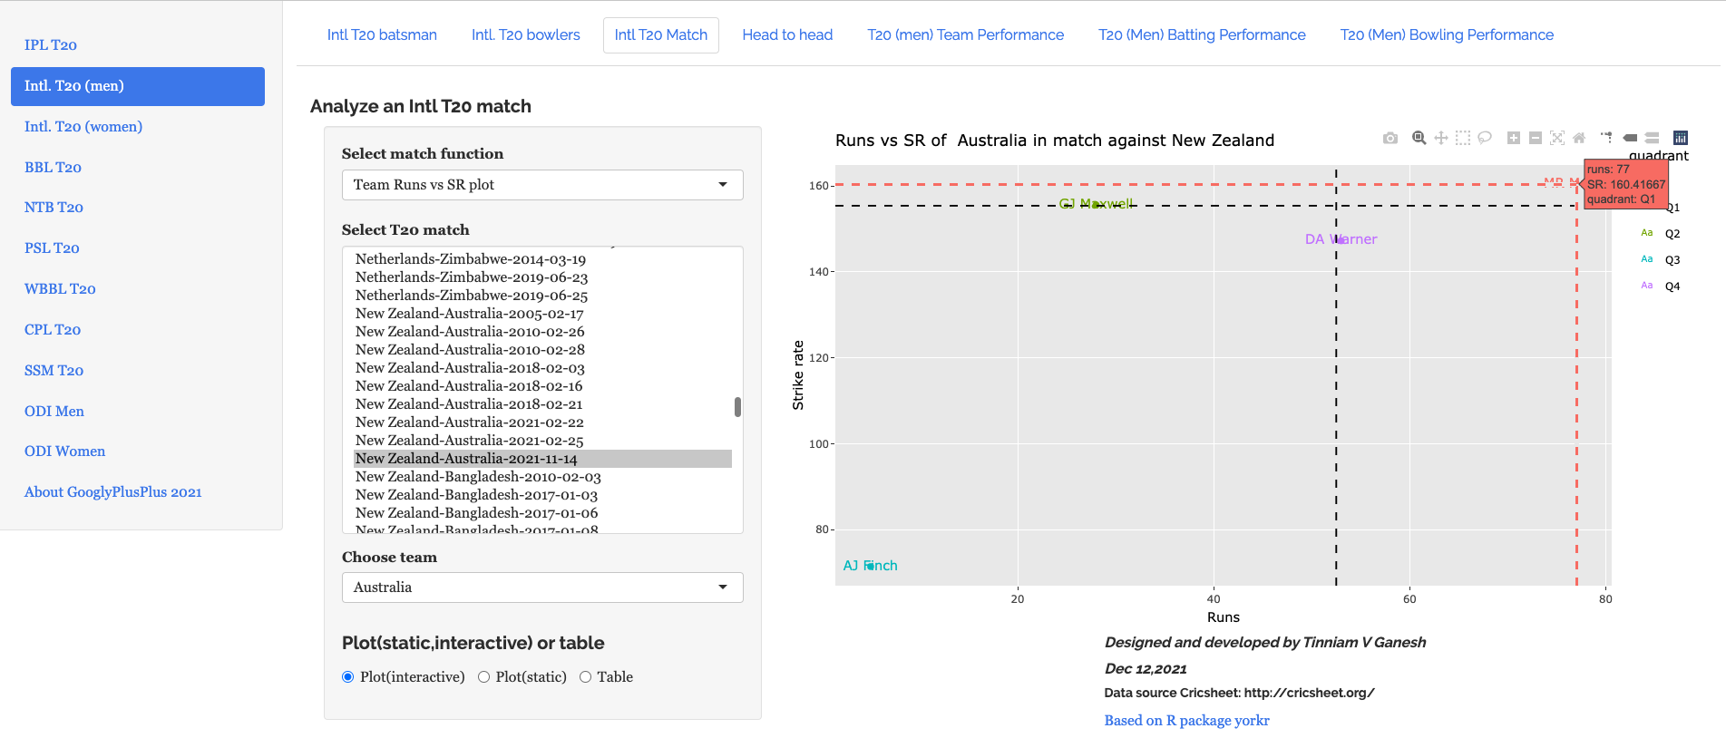
Task: Choose the Lasso Select tool
Action: point(1485,138)
